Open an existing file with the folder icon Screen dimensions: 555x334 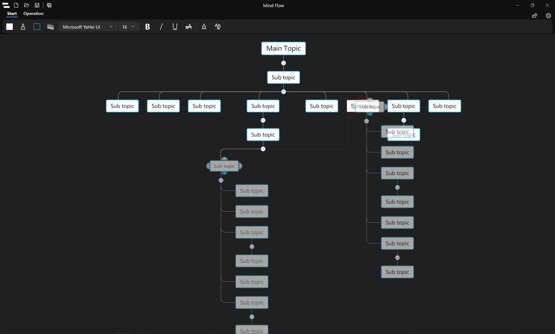pos(26,6)
